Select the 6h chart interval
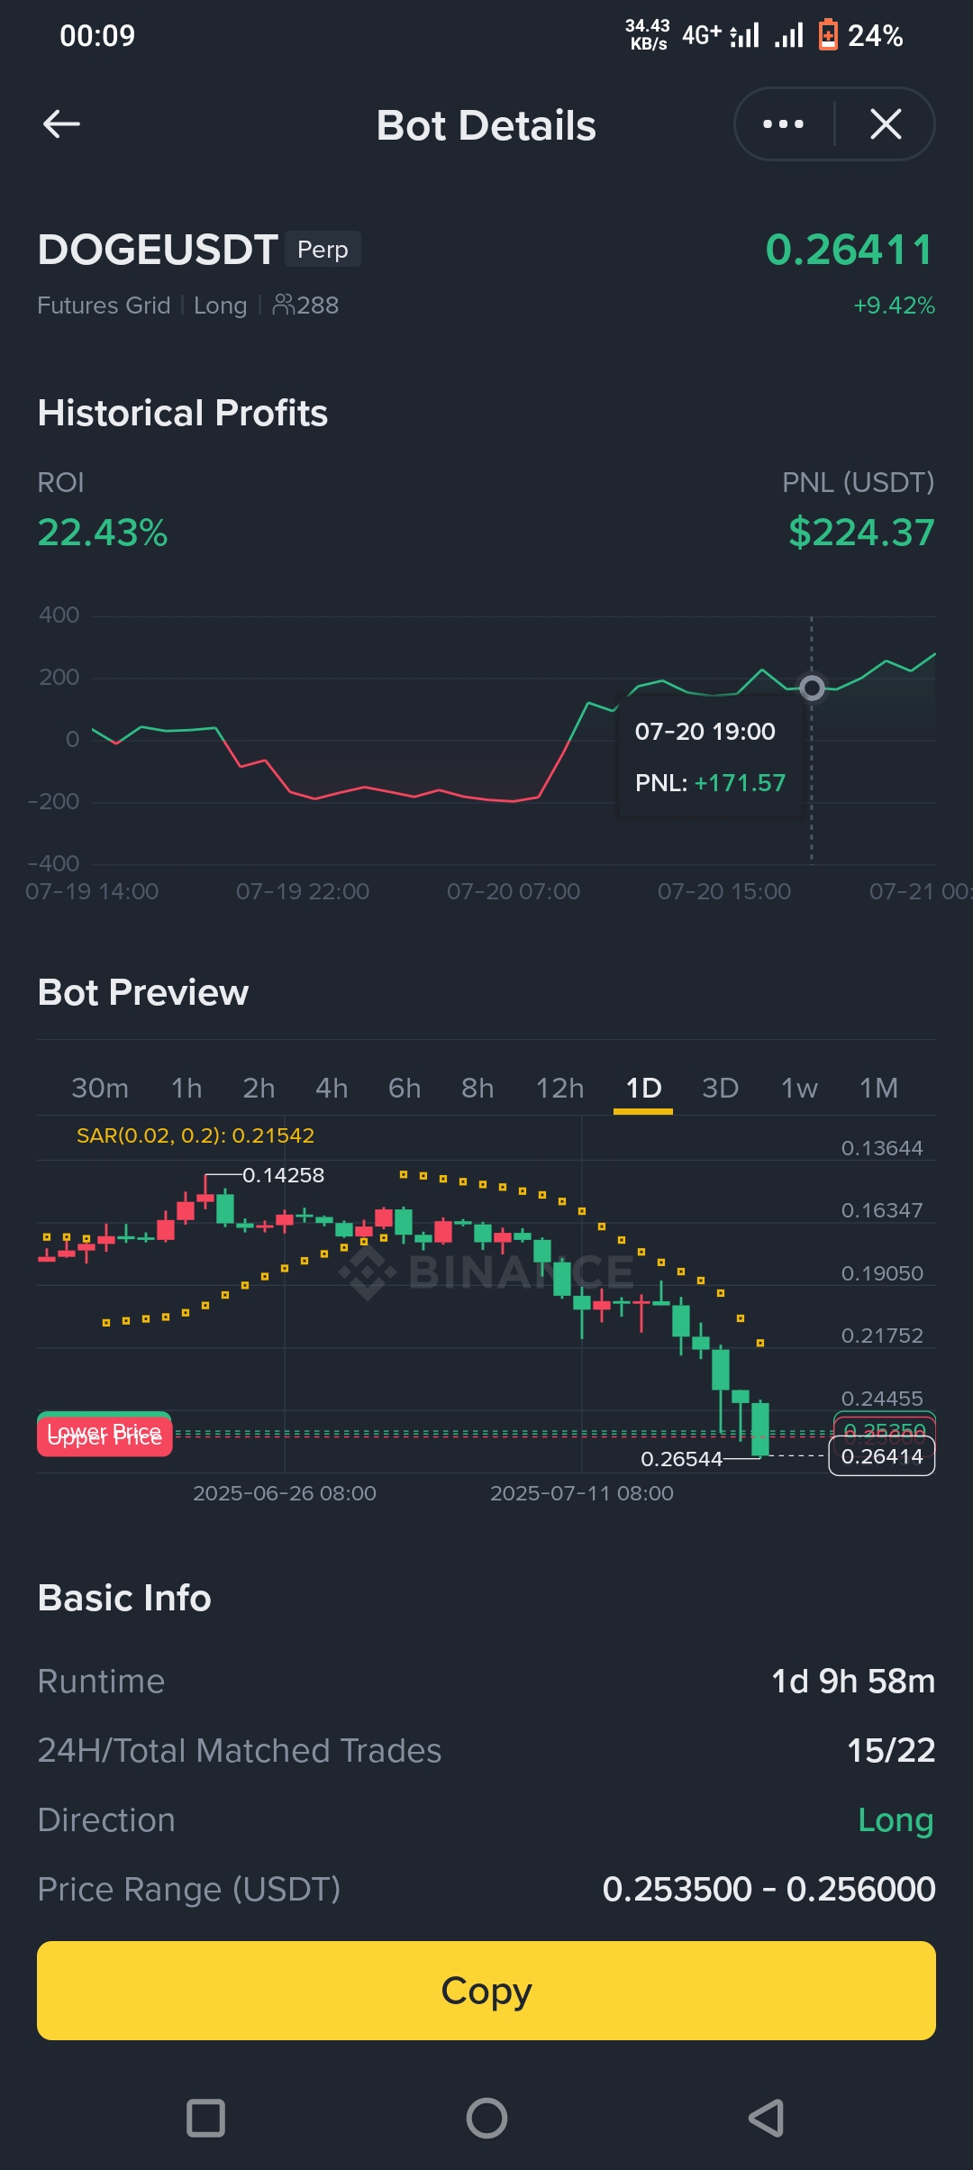 click(x=405, y=1088)
